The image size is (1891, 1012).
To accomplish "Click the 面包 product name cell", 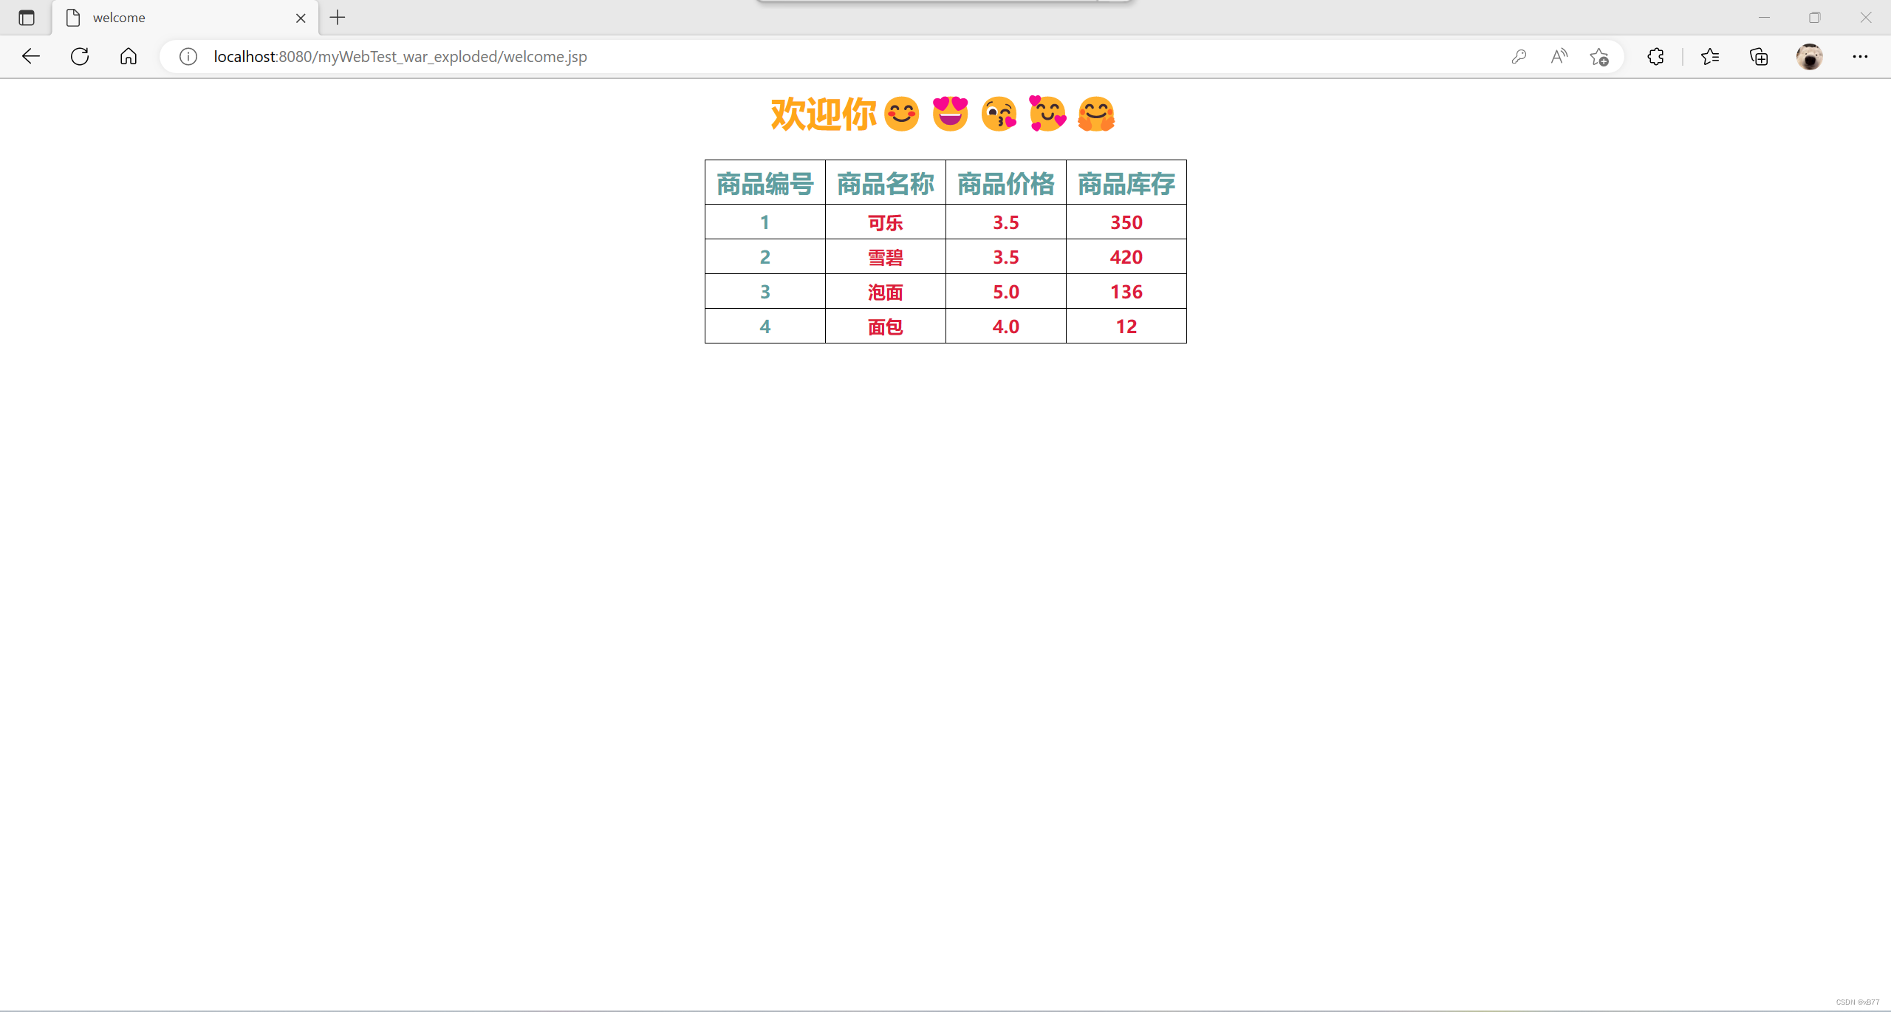I will (886, 326).
